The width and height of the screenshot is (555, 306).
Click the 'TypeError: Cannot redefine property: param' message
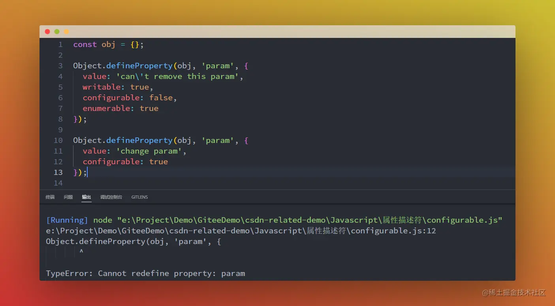point(145,273)
